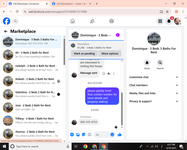This screenshot has height=150, width=187.
Task: Choose a sticker in composer
Action: [83, 135]
